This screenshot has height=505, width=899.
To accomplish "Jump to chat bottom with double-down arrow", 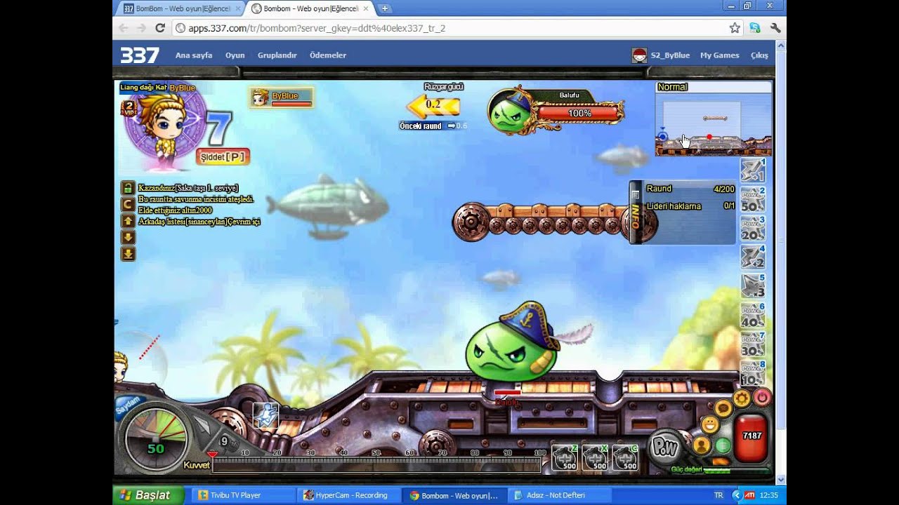I will (128, 254).
